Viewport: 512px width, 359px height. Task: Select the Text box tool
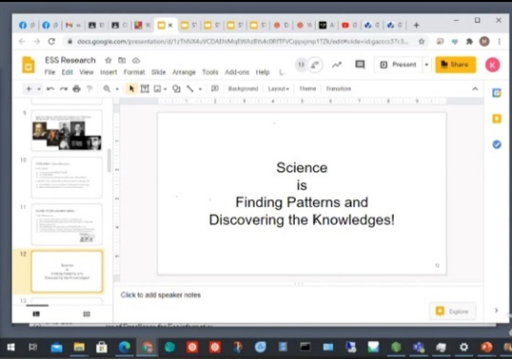pos(145,88)
